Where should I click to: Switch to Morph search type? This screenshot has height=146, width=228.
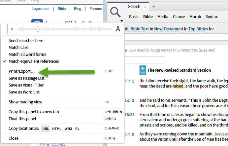click(x=195, y=17)
